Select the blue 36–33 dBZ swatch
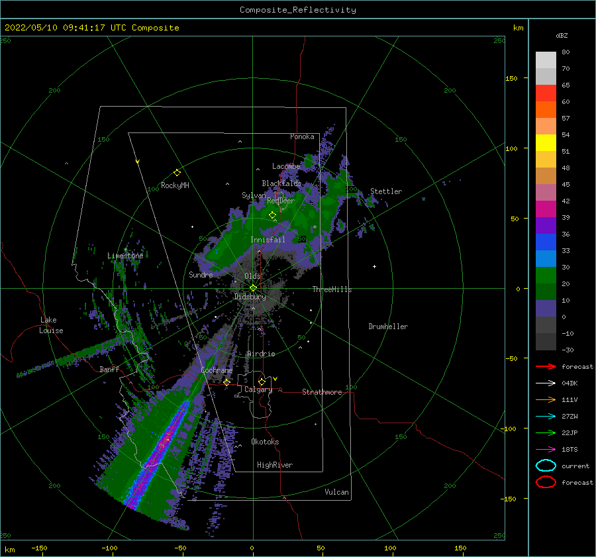The width and height of the screenshot is (596, 557). [546, 242]
